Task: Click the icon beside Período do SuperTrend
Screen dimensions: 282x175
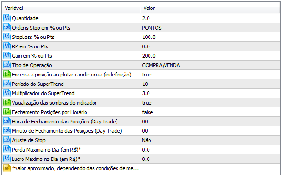Action: 7,84
